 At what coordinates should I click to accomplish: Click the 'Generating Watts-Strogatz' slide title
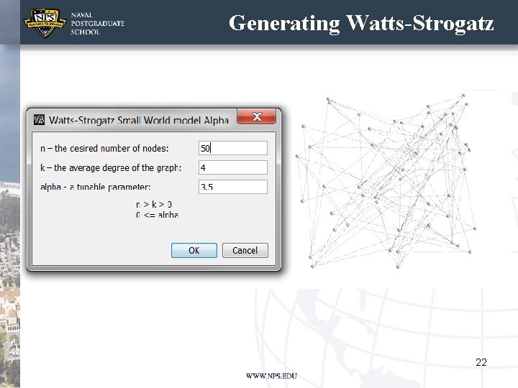click(x=361, y=24)
